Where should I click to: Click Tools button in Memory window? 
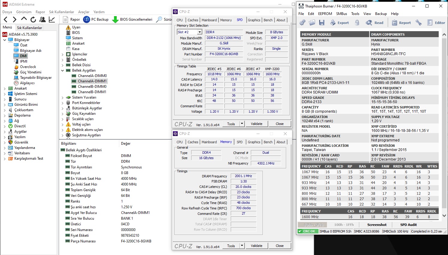[x=231, y=246]
